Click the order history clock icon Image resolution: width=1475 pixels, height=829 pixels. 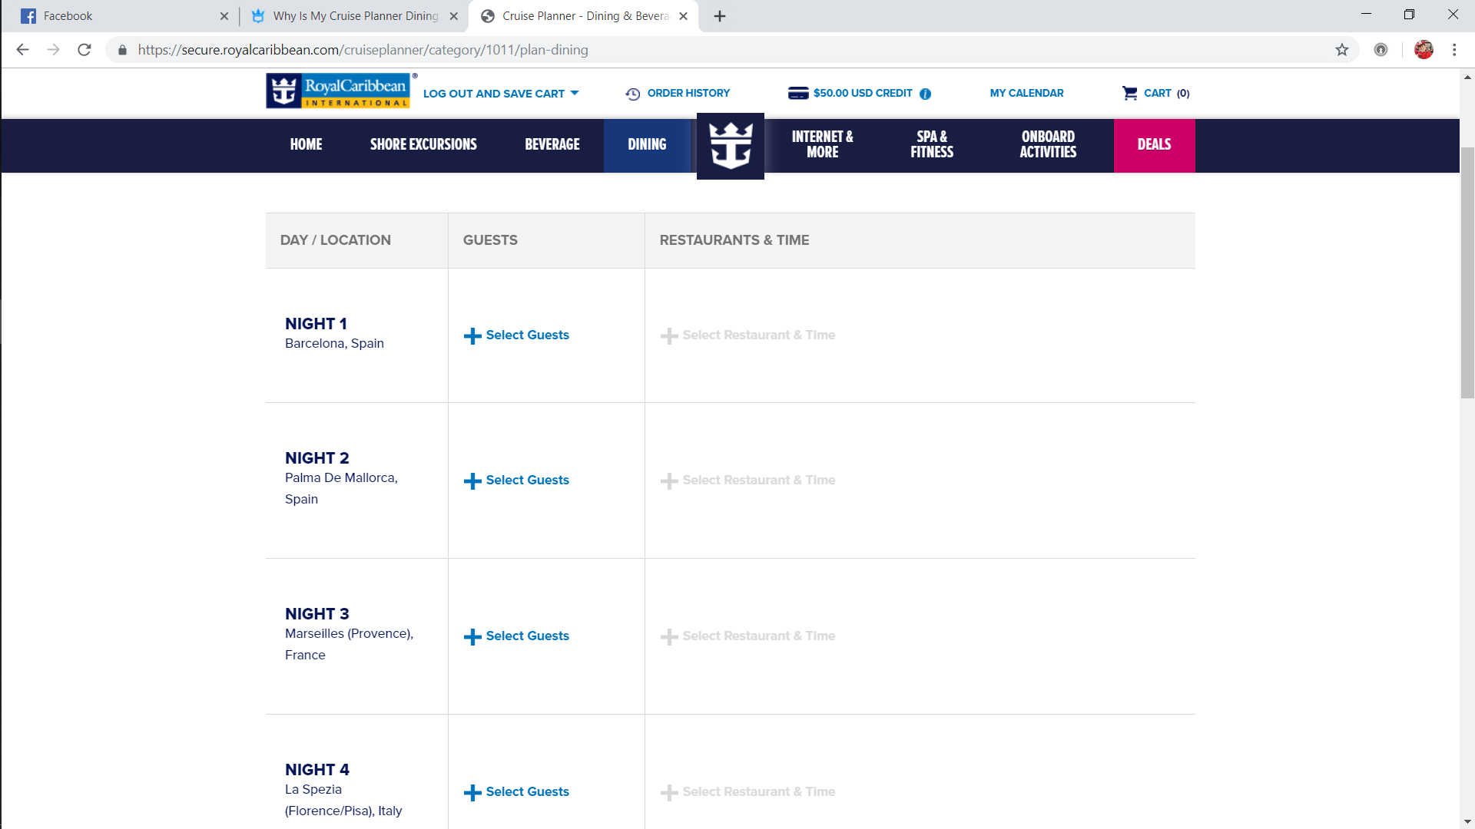[x=632, y=94]
